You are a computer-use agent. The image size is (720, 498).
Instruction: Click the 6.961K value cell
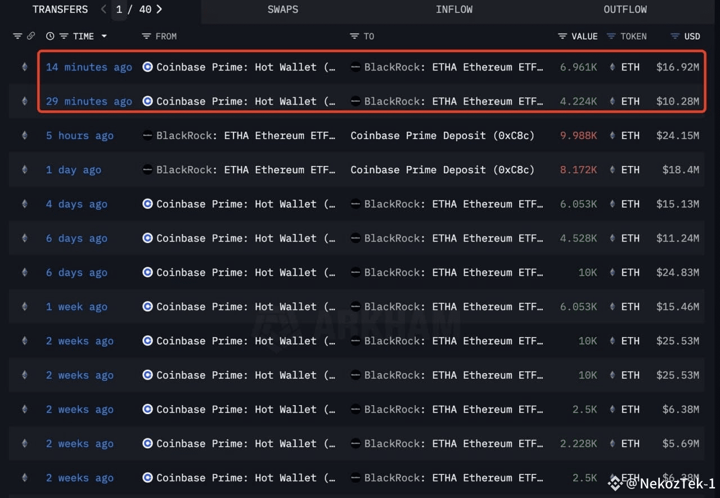click(x=578, y=67)
